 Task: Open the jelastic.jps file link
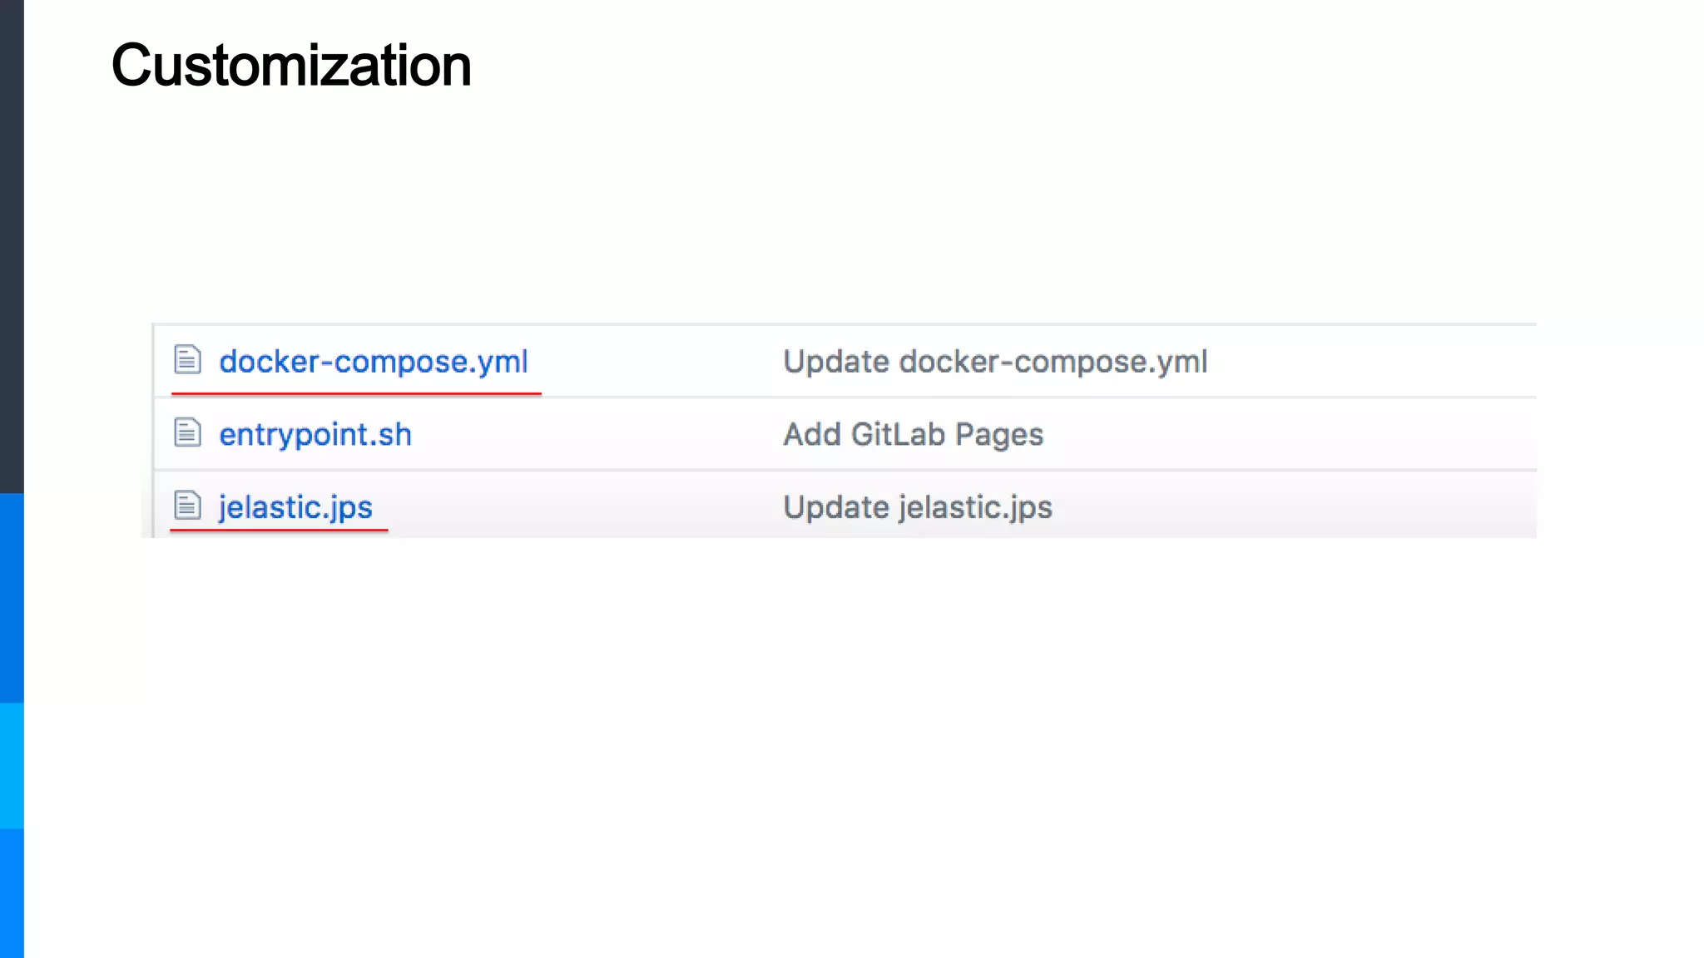pyautogui.click(x=295, y=507)
